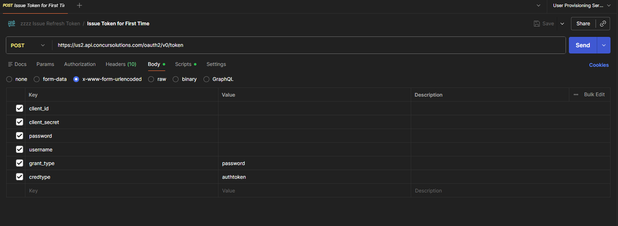
Task: Uncheck the client_secret parameter checkbox
Action: [x=19, y=122]
